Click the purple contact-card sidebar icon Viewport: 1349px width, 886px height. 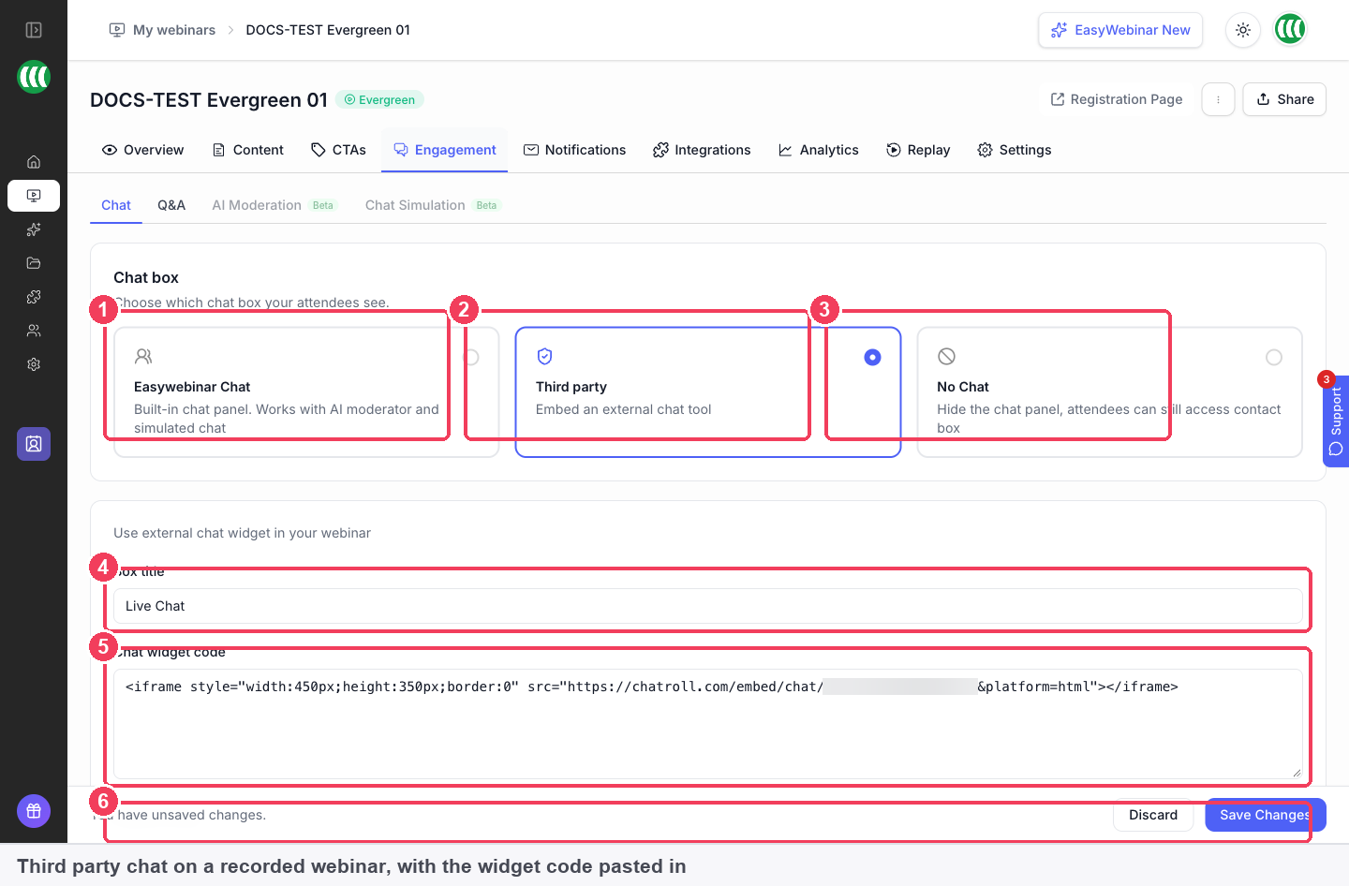[x=34, y=444]
